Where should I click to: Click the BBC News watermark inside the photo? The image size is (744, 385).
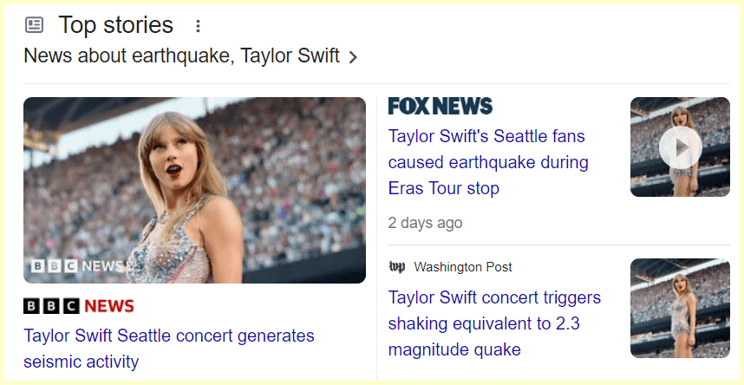click(x=78, y=266)
